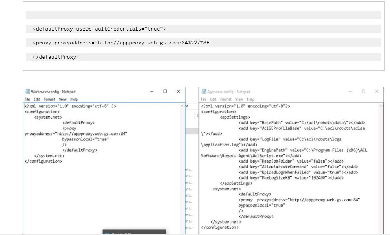Click scroll-up arrow in Worker.exe.config scrollbar
This screenshot has width=390, height=235.
click(x=182, y=106)
